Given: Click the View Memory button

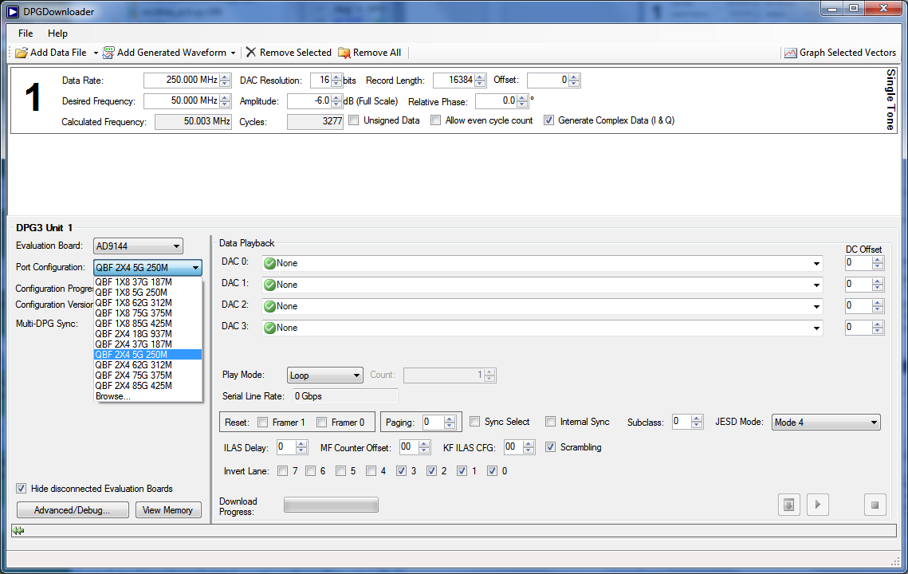Looking at the screenshot, I should click(167, 510).
